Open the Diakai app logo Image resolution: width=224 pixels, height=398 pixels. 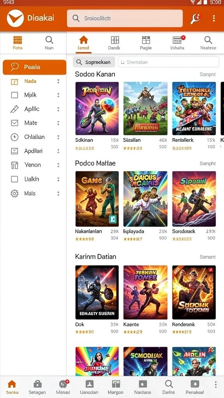tap(15, 18)
